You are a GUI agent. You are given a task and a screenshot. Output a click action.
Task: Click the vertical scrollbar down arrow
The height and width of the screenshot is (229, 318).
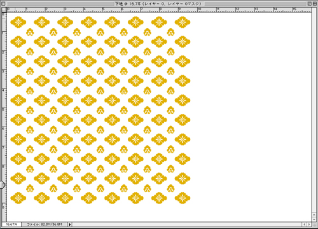[x=314, y=219]
